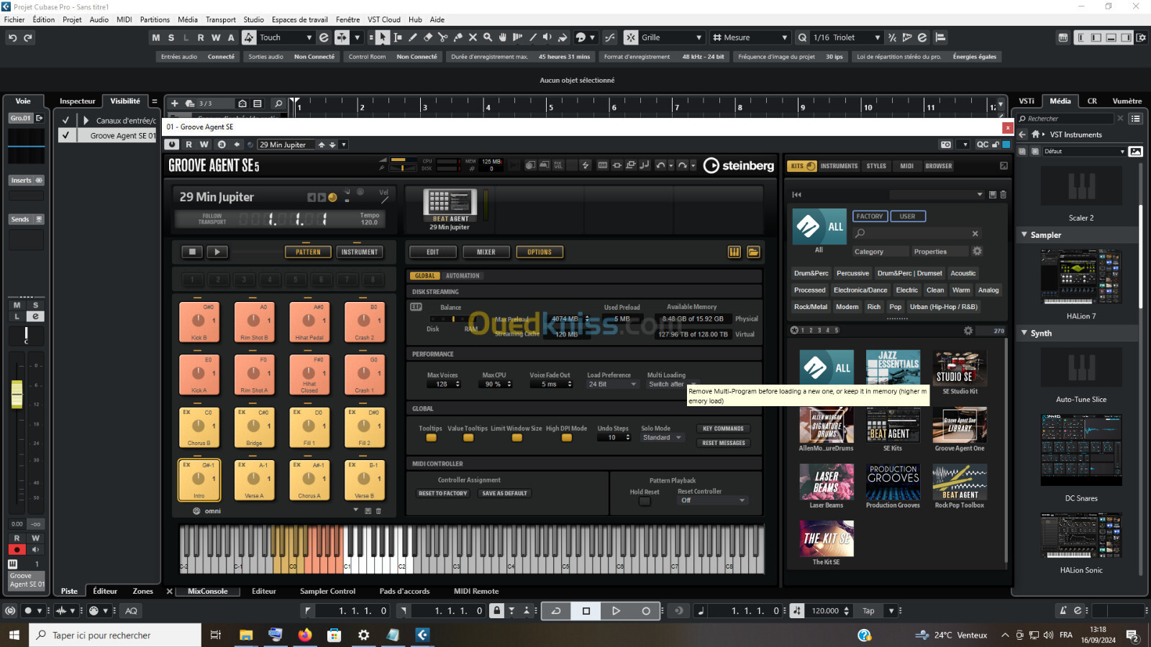The image size is (1151, 647).
Task: Click the MIXER button
Action: [x=486, y=252]
